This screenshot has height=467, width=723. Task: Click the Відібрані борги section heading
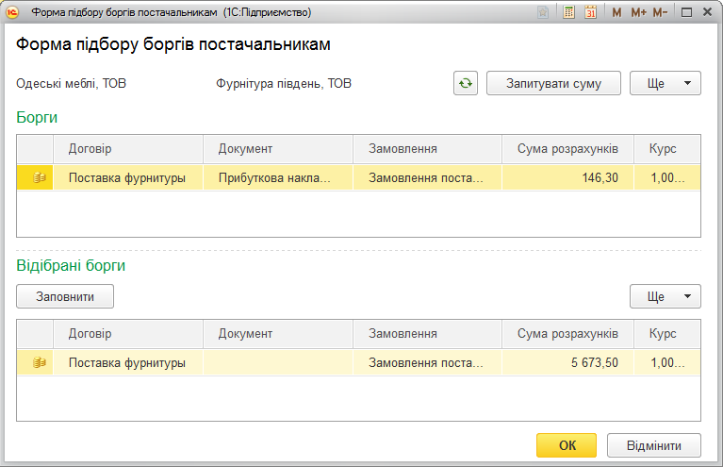pyautogui.click(x=71, y=265)
